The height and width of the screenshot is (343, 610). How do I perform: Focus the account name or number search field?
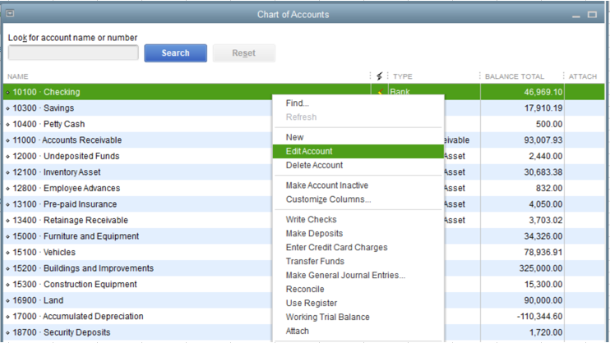tap(73, 53)
